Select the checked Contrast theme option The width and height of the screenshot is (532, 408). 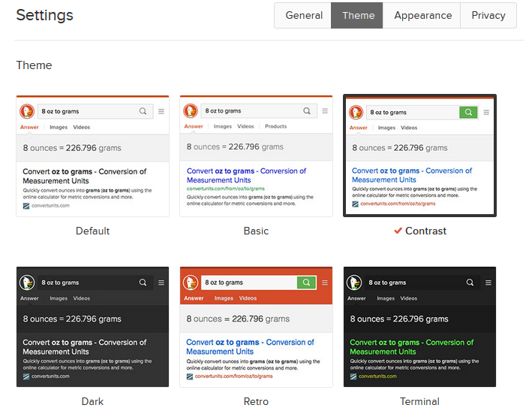coord(425,231)
